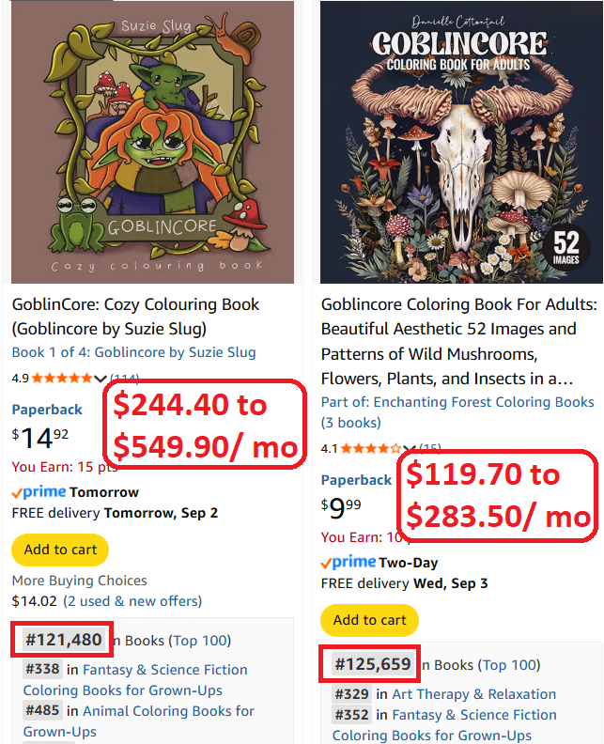This screenshot has width=604, height=744.
Task: Open the Goblincore Coloring Book For Adults title
Action: click(x=458, y=342)
